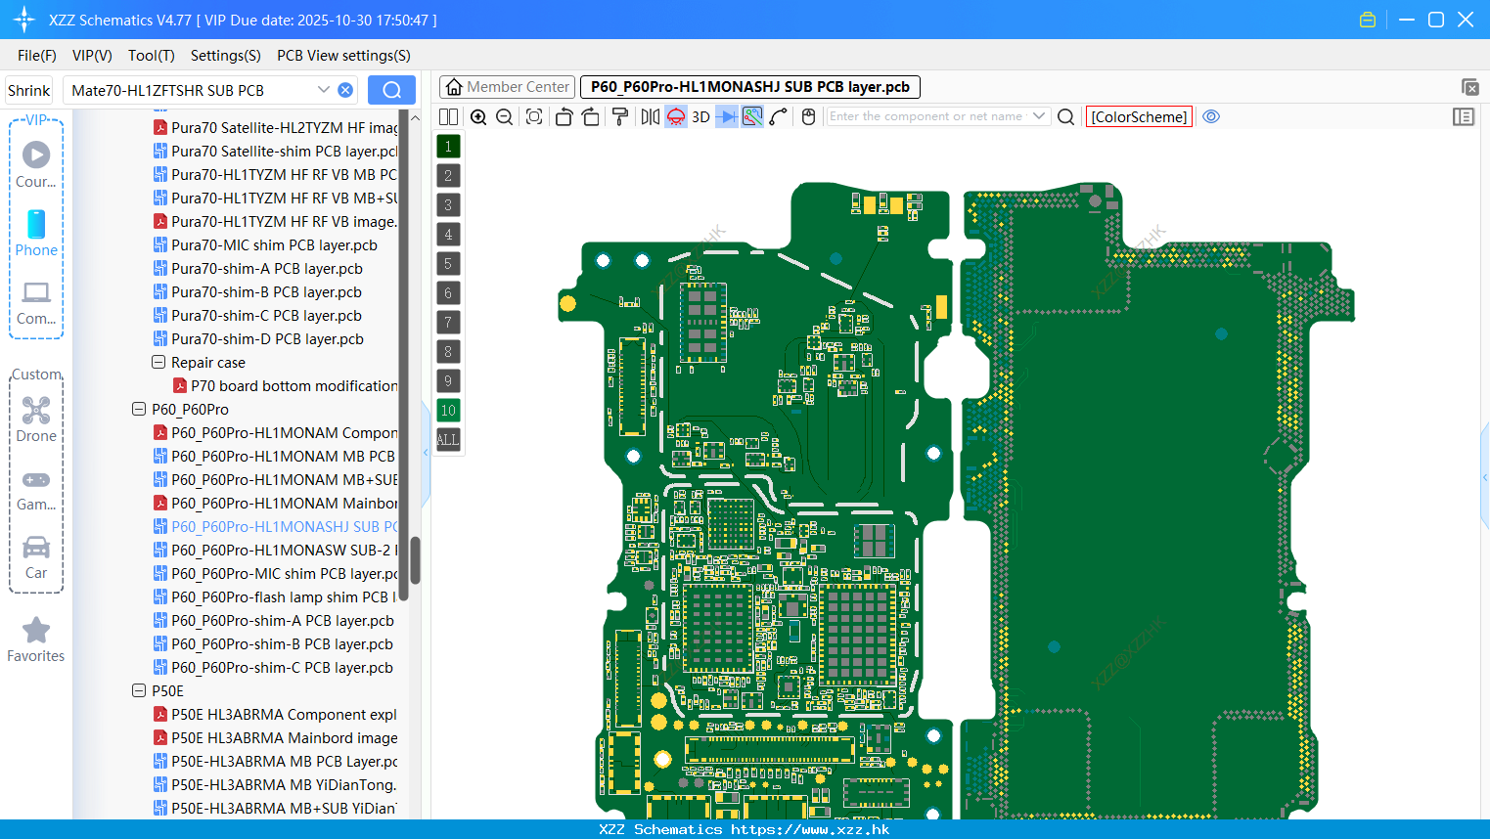Screen dimensions: 1490x839
Task: Click the window restore icon near tabs
Action: 1469,87
